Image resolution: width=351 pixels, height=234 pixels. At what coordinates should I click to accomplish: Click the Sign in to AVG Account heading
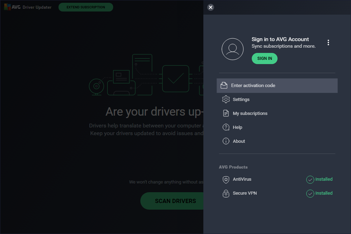click(280, 39)
